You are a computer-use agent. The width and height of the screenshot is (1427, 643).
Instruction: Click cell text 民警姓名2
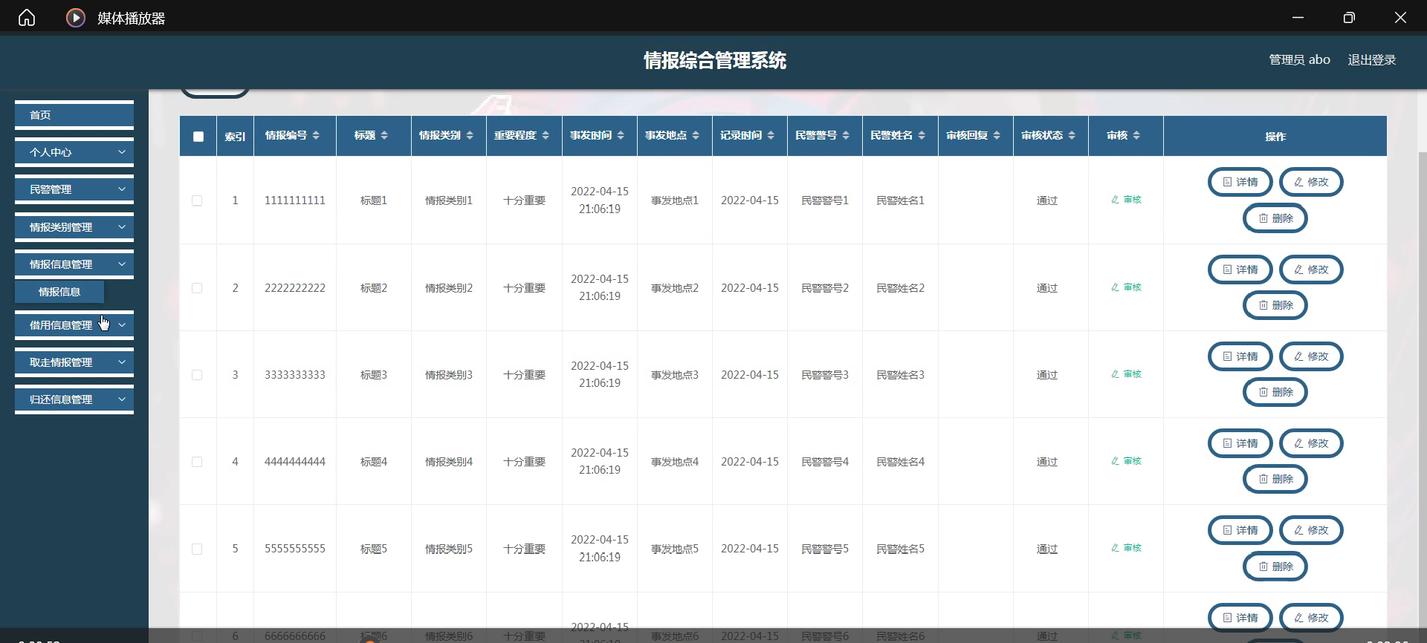click(x=900, y=288)
